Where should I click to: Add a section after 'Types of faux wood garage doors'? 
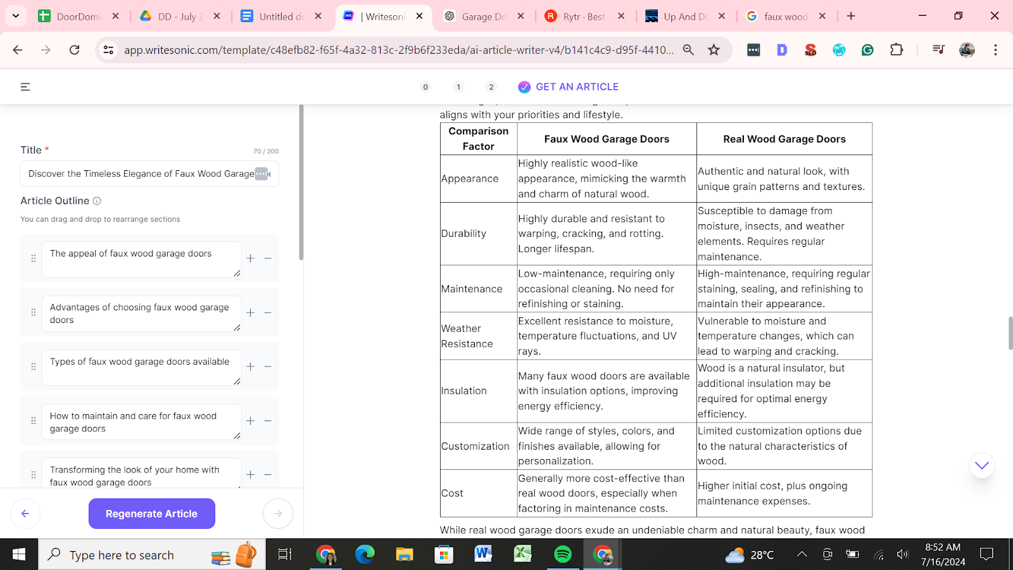pyautogui.click(x=251, y=367)
